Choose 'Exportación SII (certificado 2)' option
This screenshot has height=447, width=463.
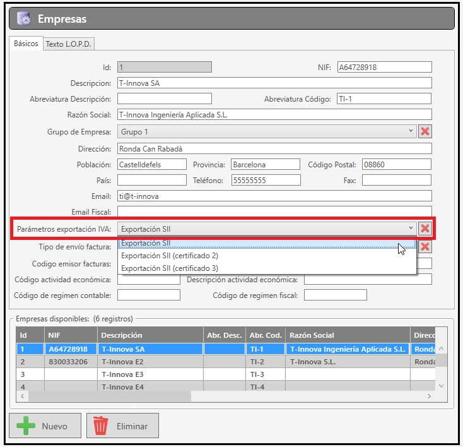coord(267,256)
